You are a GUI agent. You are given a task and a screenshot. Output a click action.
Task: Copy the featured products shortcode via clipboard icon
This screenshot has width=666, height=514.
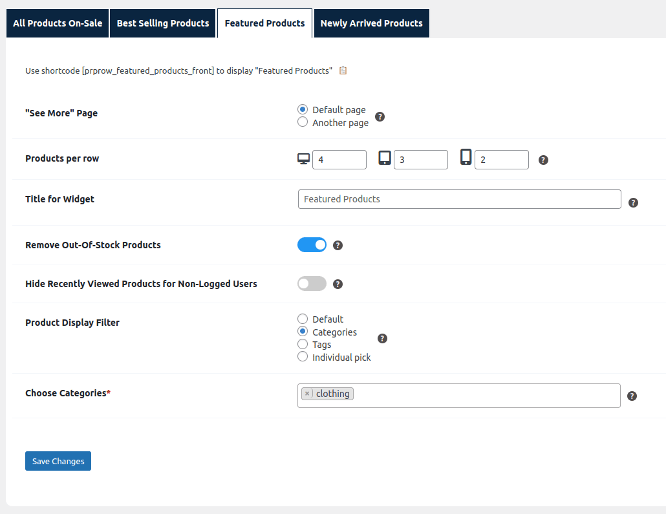pos(343,70)
